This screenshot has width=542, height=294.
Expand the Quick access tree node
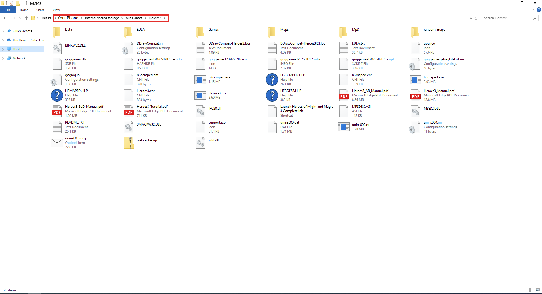tap(3, 31)
